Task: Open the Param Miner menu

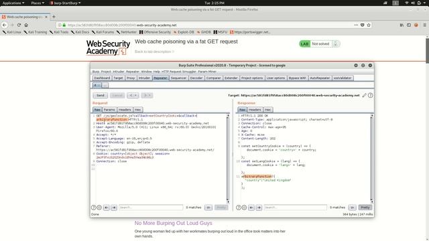Action: [207, 72]
